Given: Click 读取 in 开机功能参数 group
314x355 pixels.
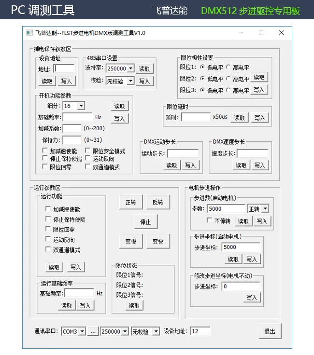Looking at the screenshot, I should 120,106.
